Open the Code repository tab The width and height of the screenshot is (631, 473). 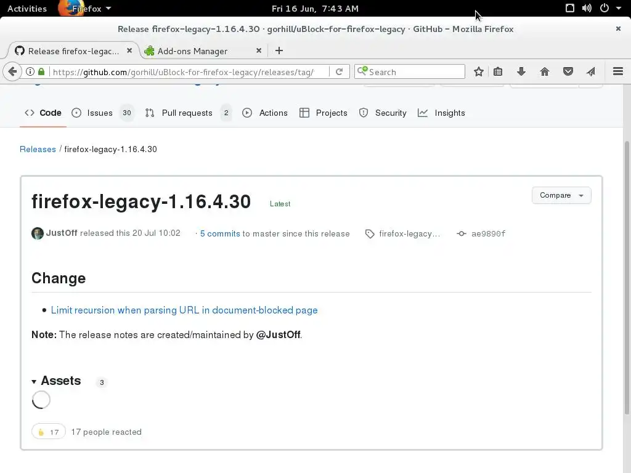(x=43, y=113)
